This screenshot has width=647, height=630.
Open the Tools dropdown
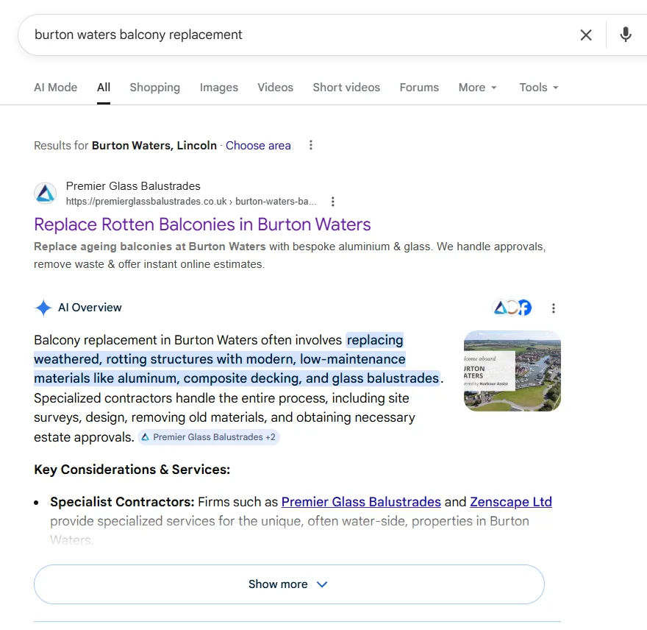[538, 87]
